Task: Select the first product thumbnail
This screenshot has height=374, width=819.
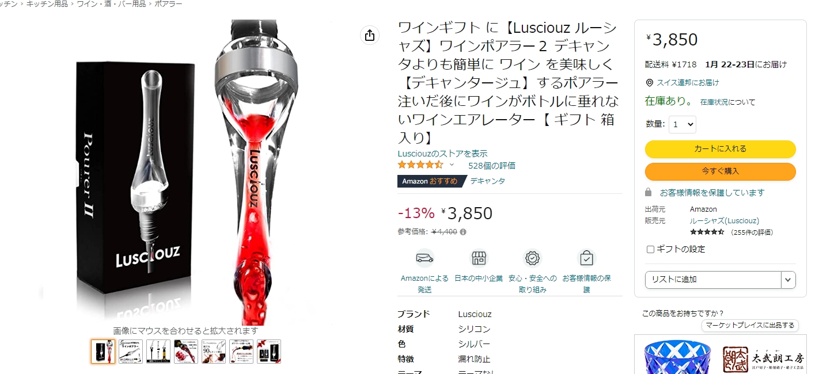Action: click(103, 352)
